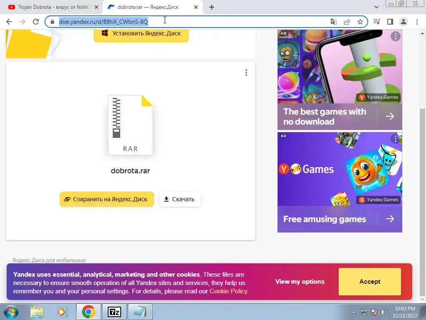Click Установить Яндекс.Диск button

(x=141, y=34)
